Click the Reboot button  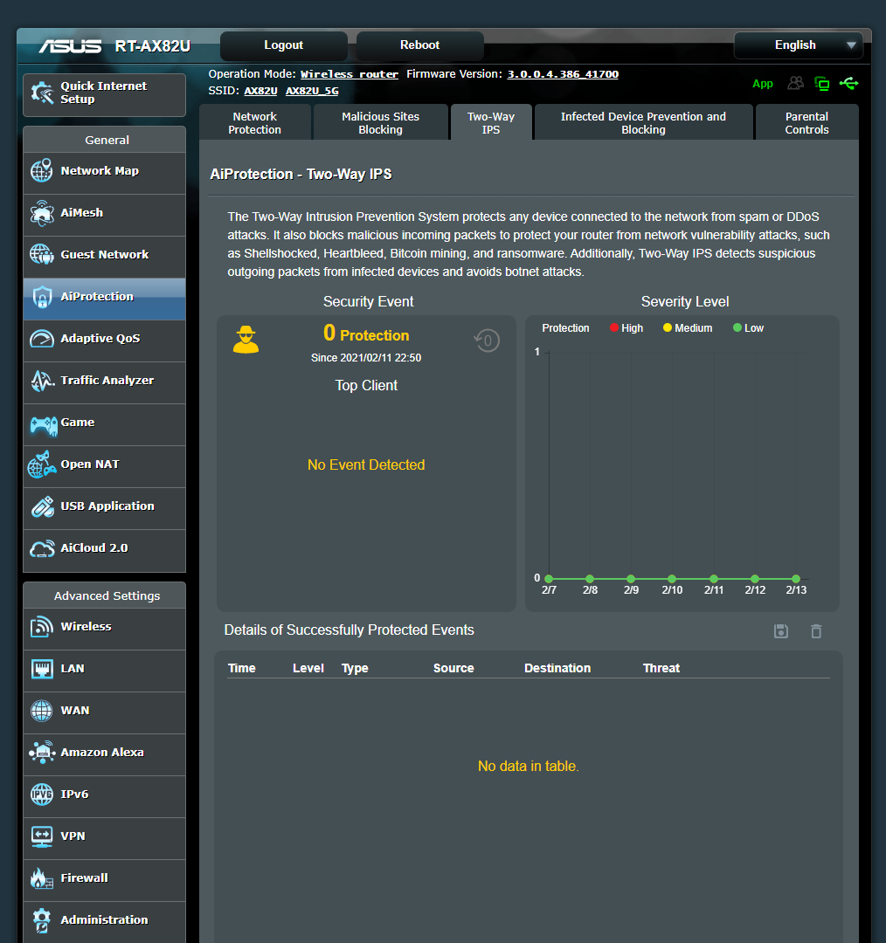click(419, 45)
